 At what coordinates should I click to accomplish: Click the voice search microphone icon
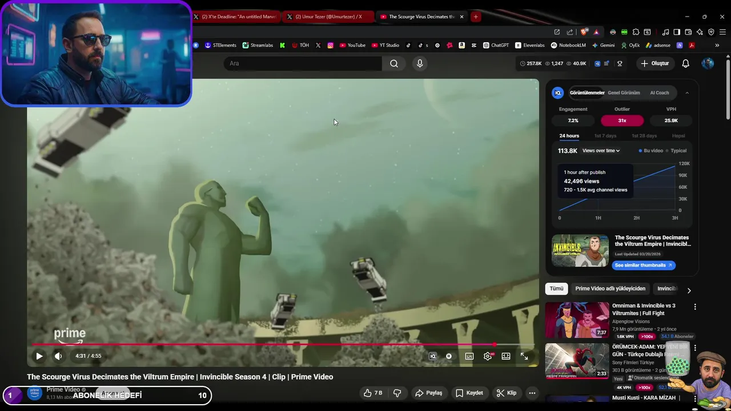[420, 63]
